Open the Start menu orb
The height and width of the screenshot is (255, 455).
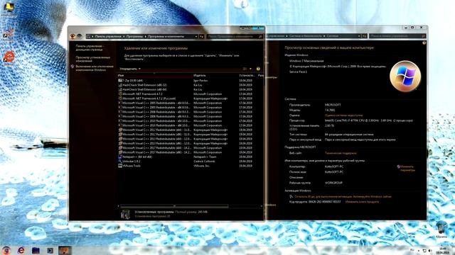click(x=6, y=250)
